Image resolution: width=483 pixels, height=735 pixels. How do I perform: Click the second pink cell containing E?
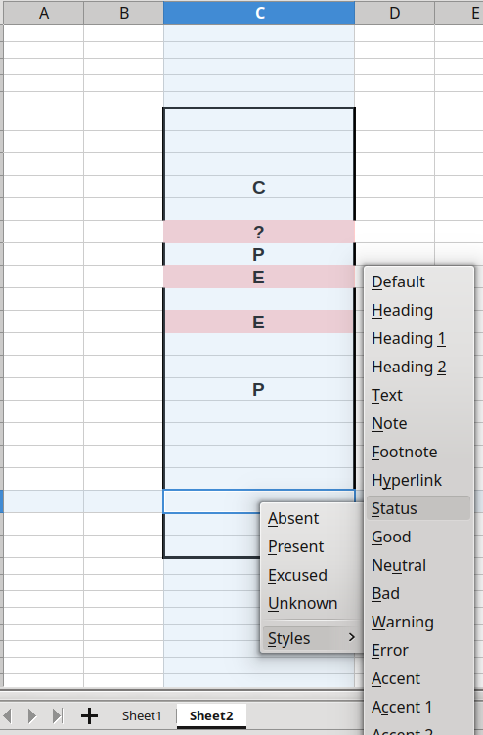tap(259, 322)
